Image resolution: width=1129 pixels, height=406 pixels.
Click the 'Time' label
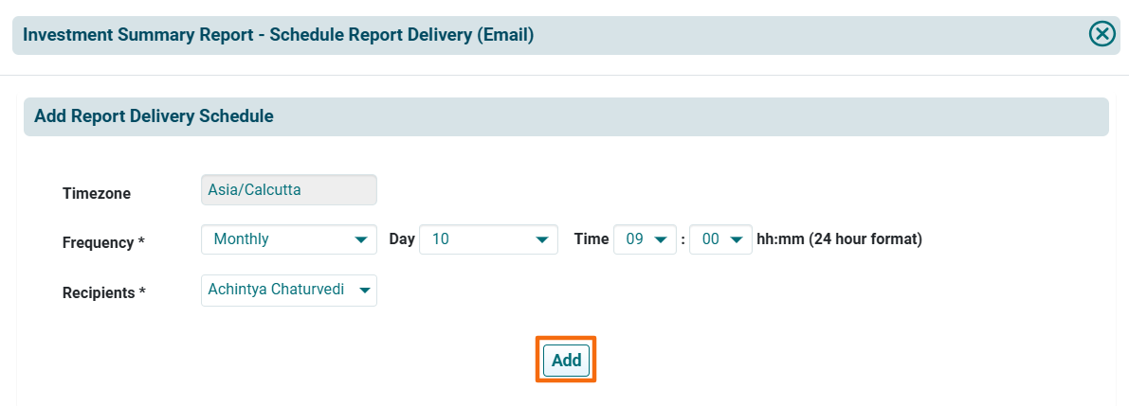[592, 239]
